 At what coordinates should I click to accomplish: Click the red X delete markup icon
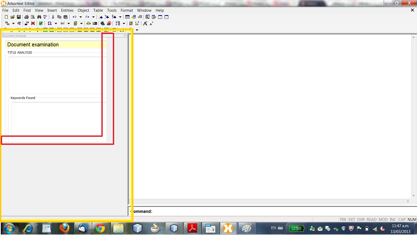point(33,23)
